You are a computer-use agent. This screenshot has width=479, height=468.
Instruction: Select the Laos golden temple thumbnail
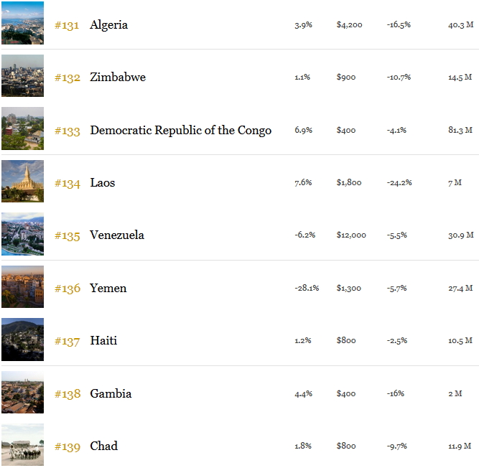click(x=22, y=182)
